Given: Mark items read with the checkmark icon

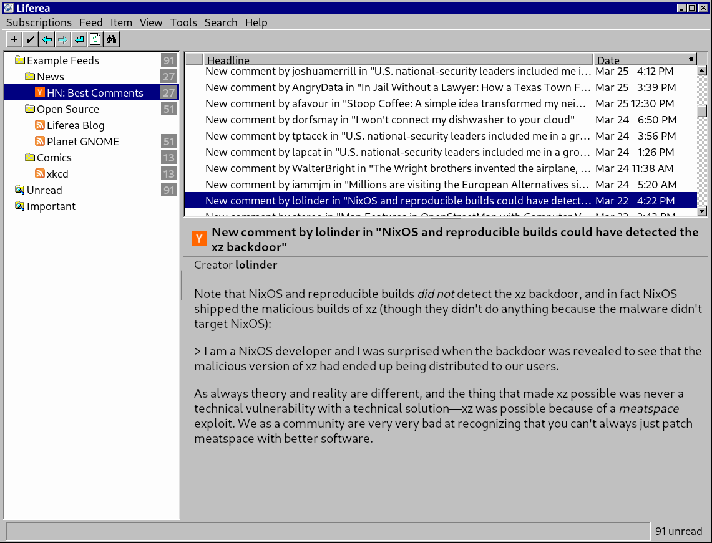Looking at the screenshot, I should (31, 40).
